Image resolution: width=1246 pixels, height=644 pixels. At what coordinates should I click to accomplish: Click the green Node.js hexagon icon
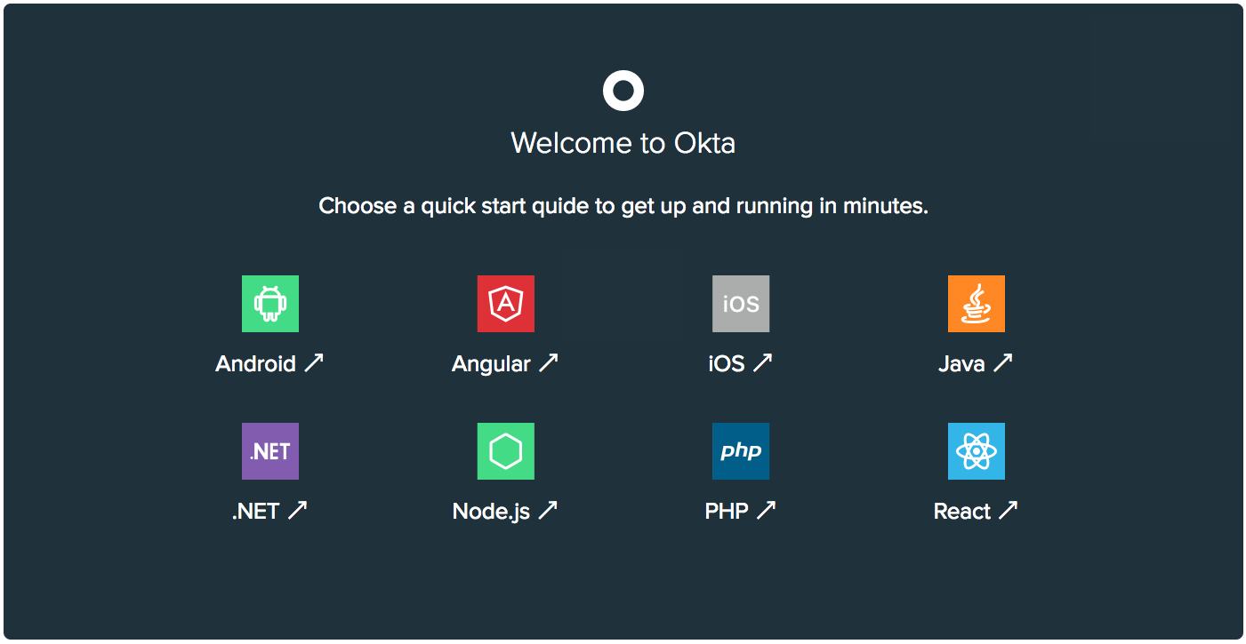pyautogui.click(x=506, y=451)
